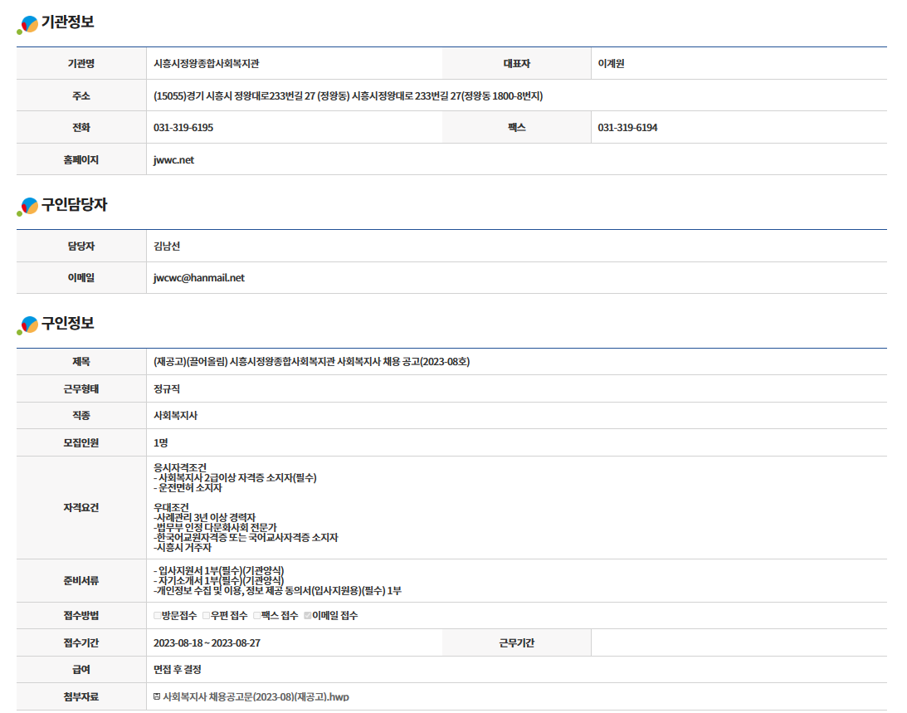Click the fax number 031-319-6194
This screenshot has width=907, height=713.
pyautogui.click(x=627, y=128)
